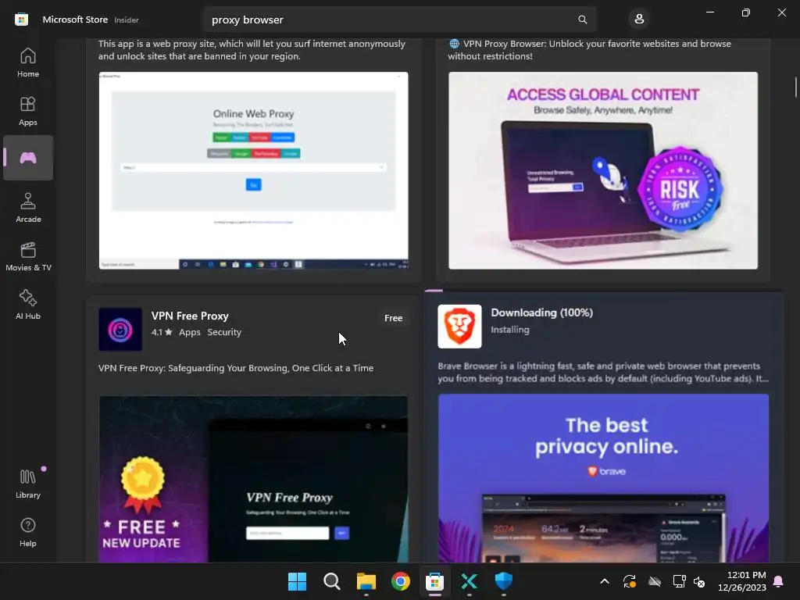Click the Insider label in the title bar
800x600 pixels.
click(x=126, y=20)
